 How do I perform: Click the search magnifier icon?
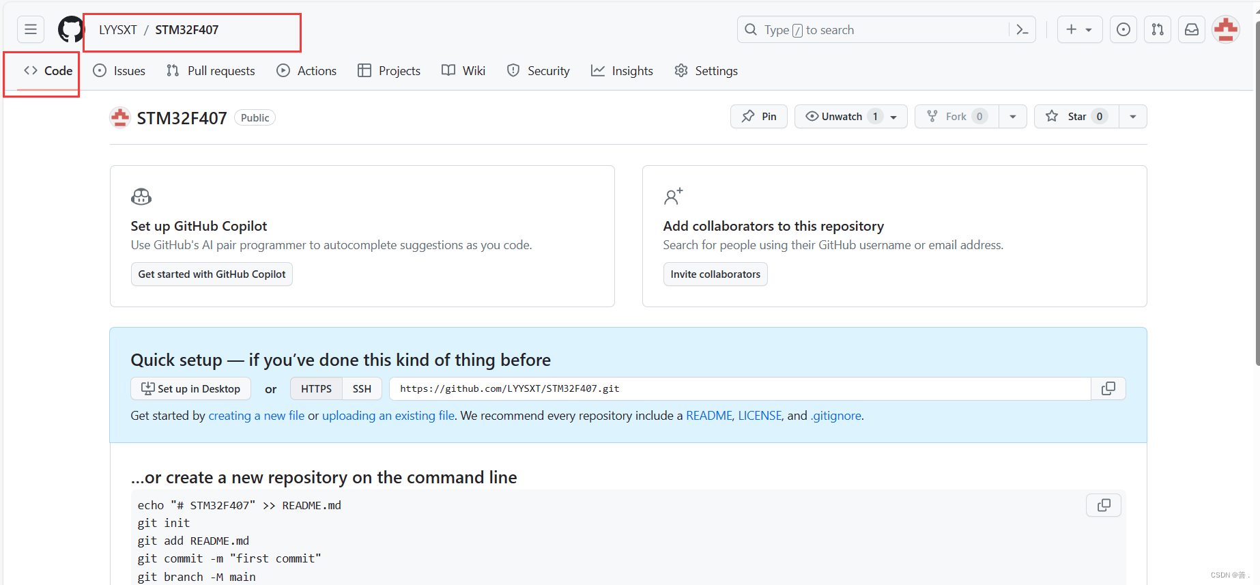click(751, 29)
